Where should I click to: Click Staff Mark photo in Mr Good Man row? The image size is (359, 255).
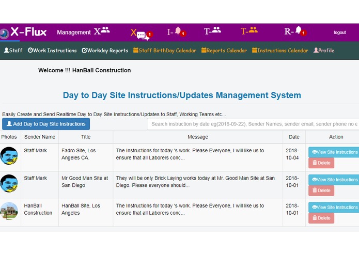tap(9, 183)
